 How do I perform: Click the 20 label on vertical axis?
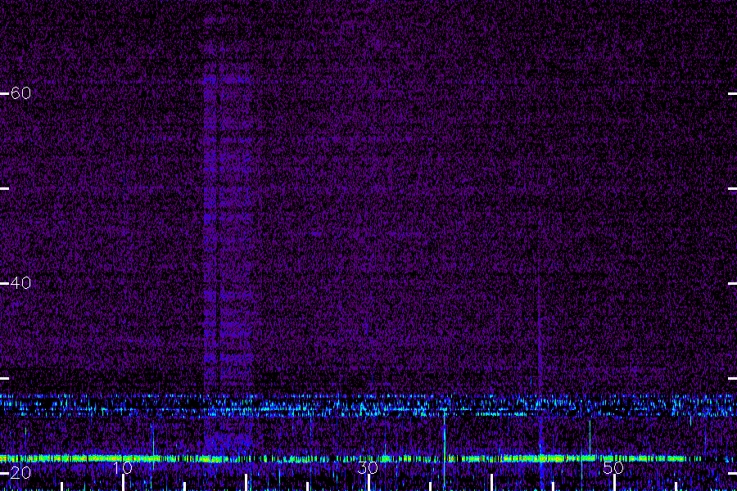point(20,473)
